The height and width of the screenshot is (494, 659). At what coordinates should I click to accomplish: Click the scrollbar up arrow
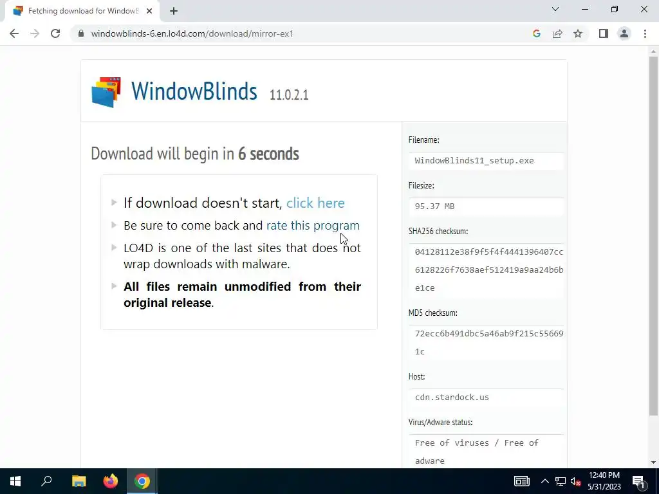coord(653,51)
